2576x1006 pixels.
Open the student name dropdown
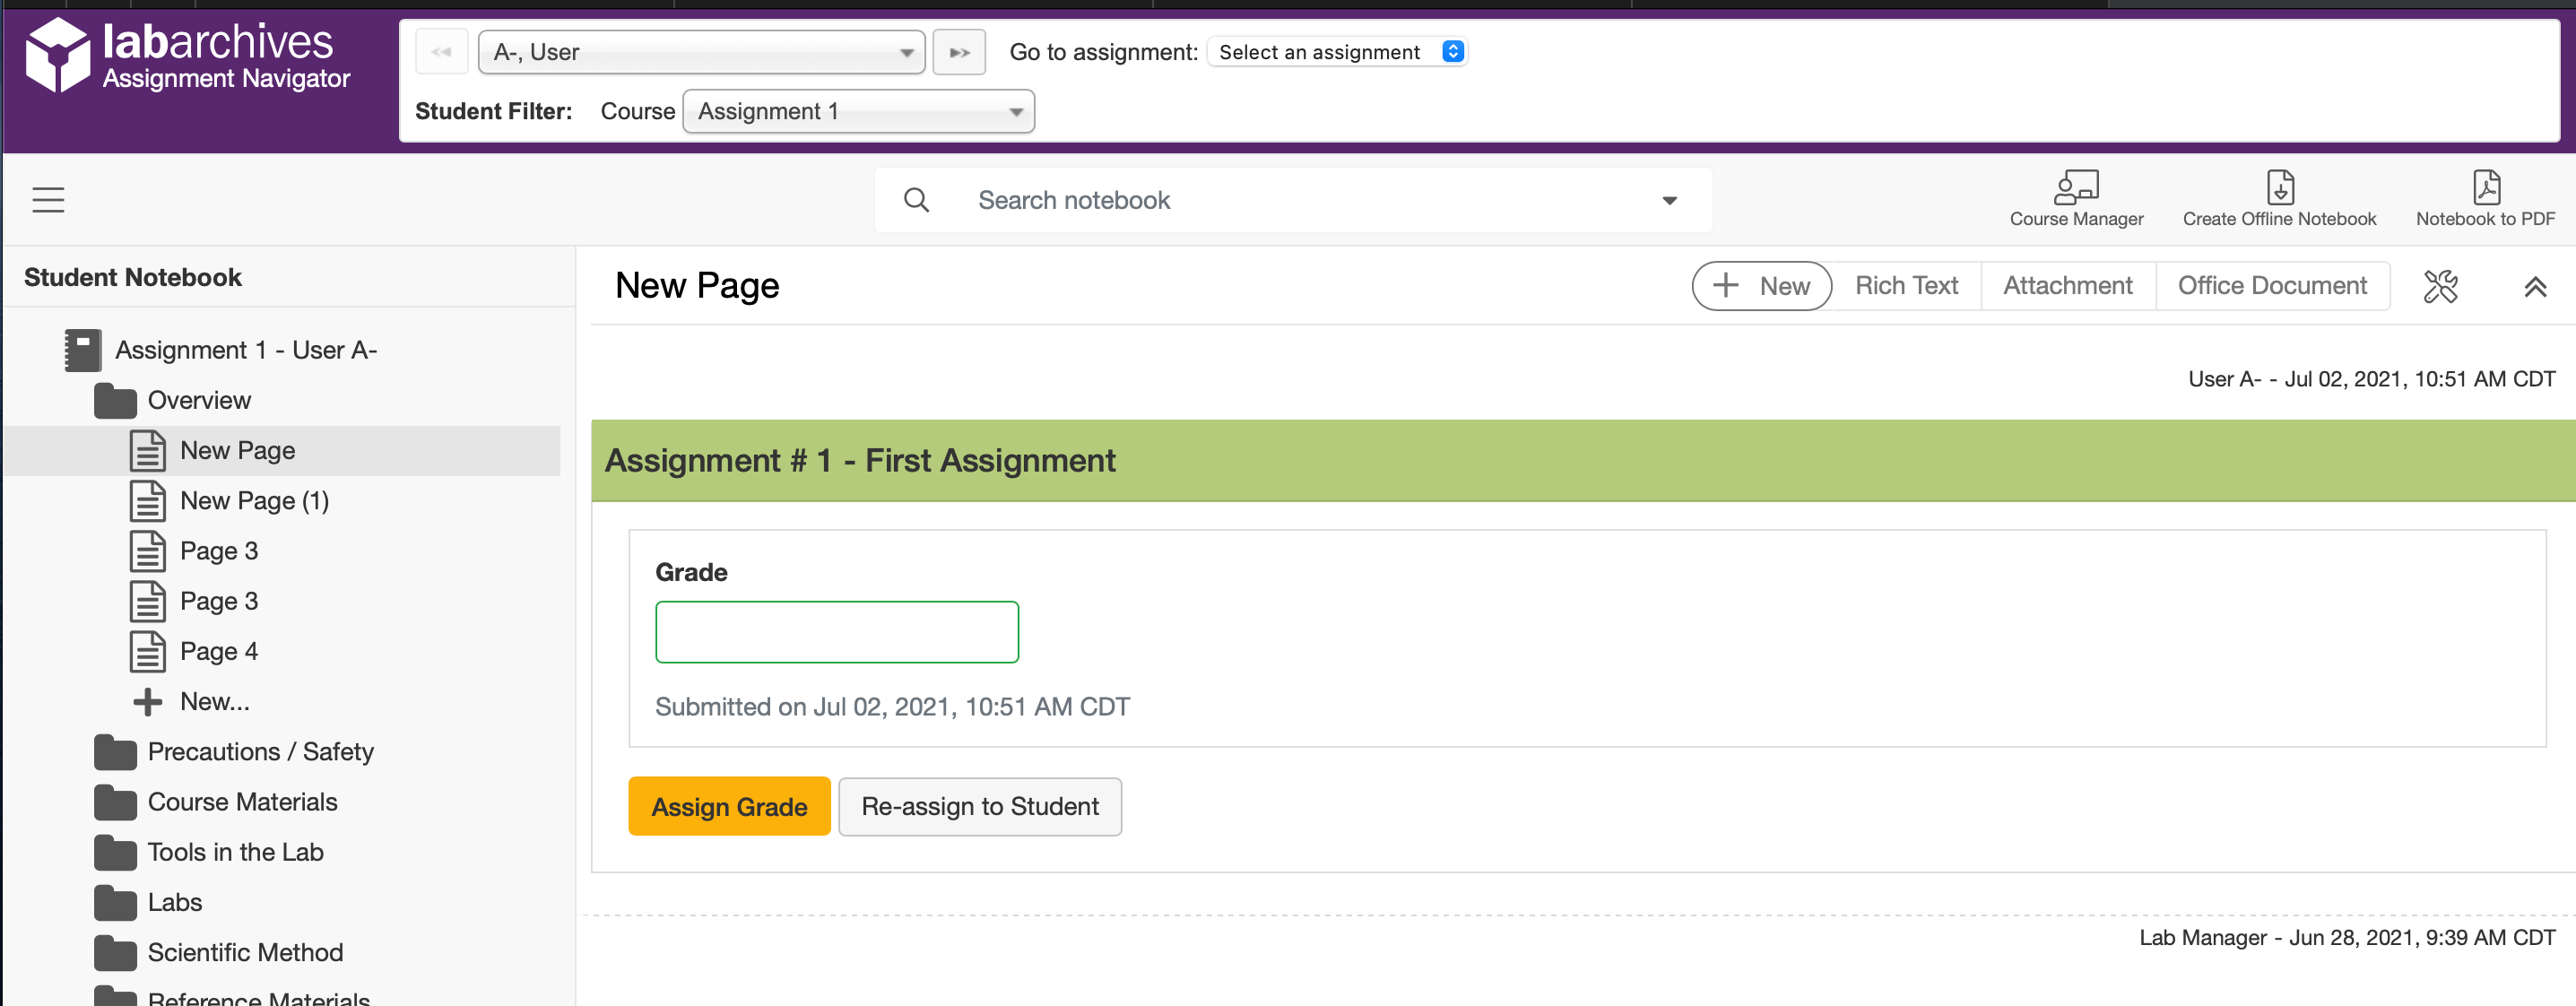pos(701,52)
